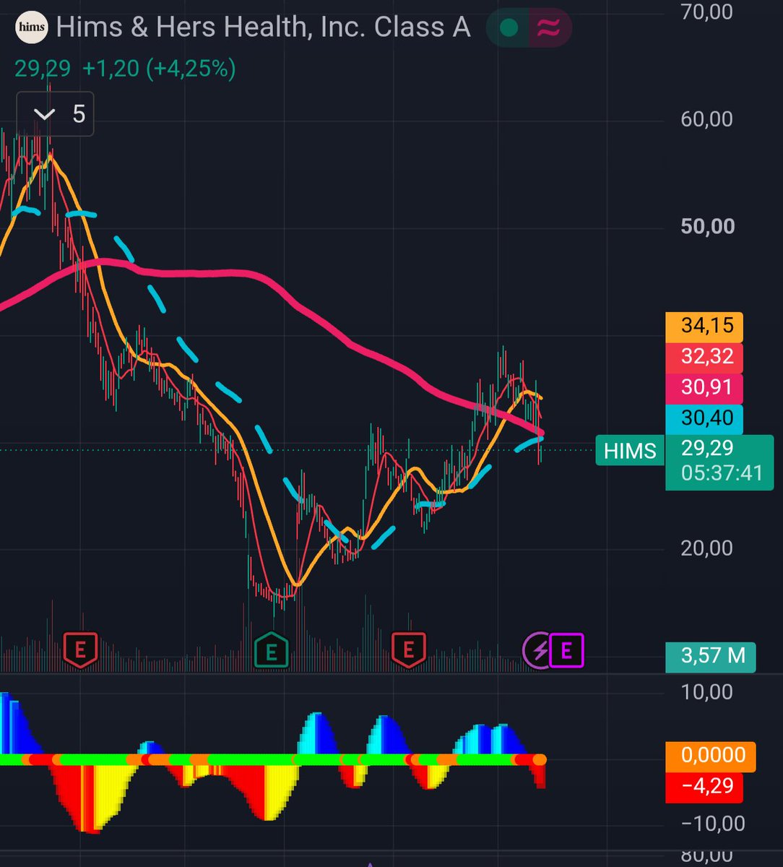
Task: Click the red -4,29 oscillator value label
Action: pos(704,786)
